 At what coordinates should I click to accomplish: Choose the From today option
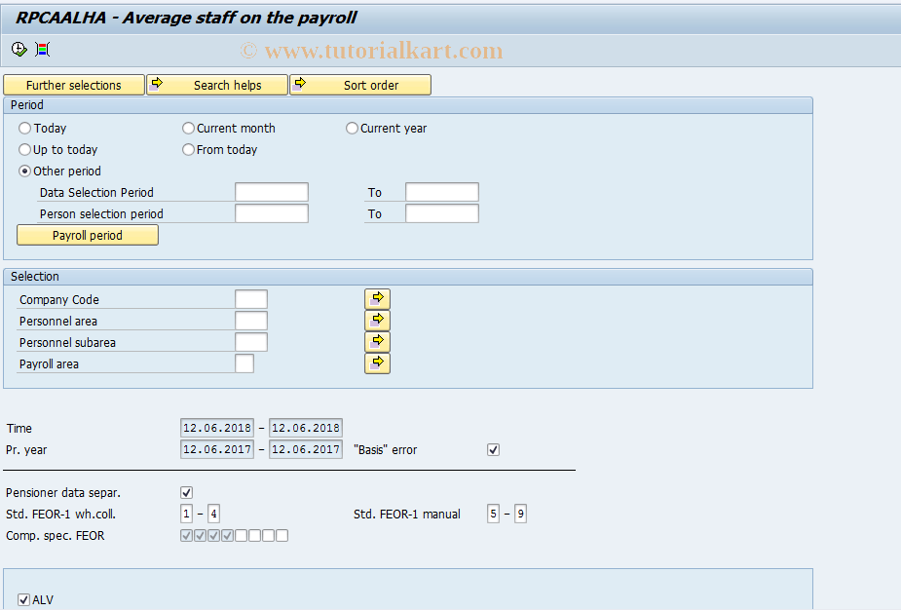pos(186,149)
